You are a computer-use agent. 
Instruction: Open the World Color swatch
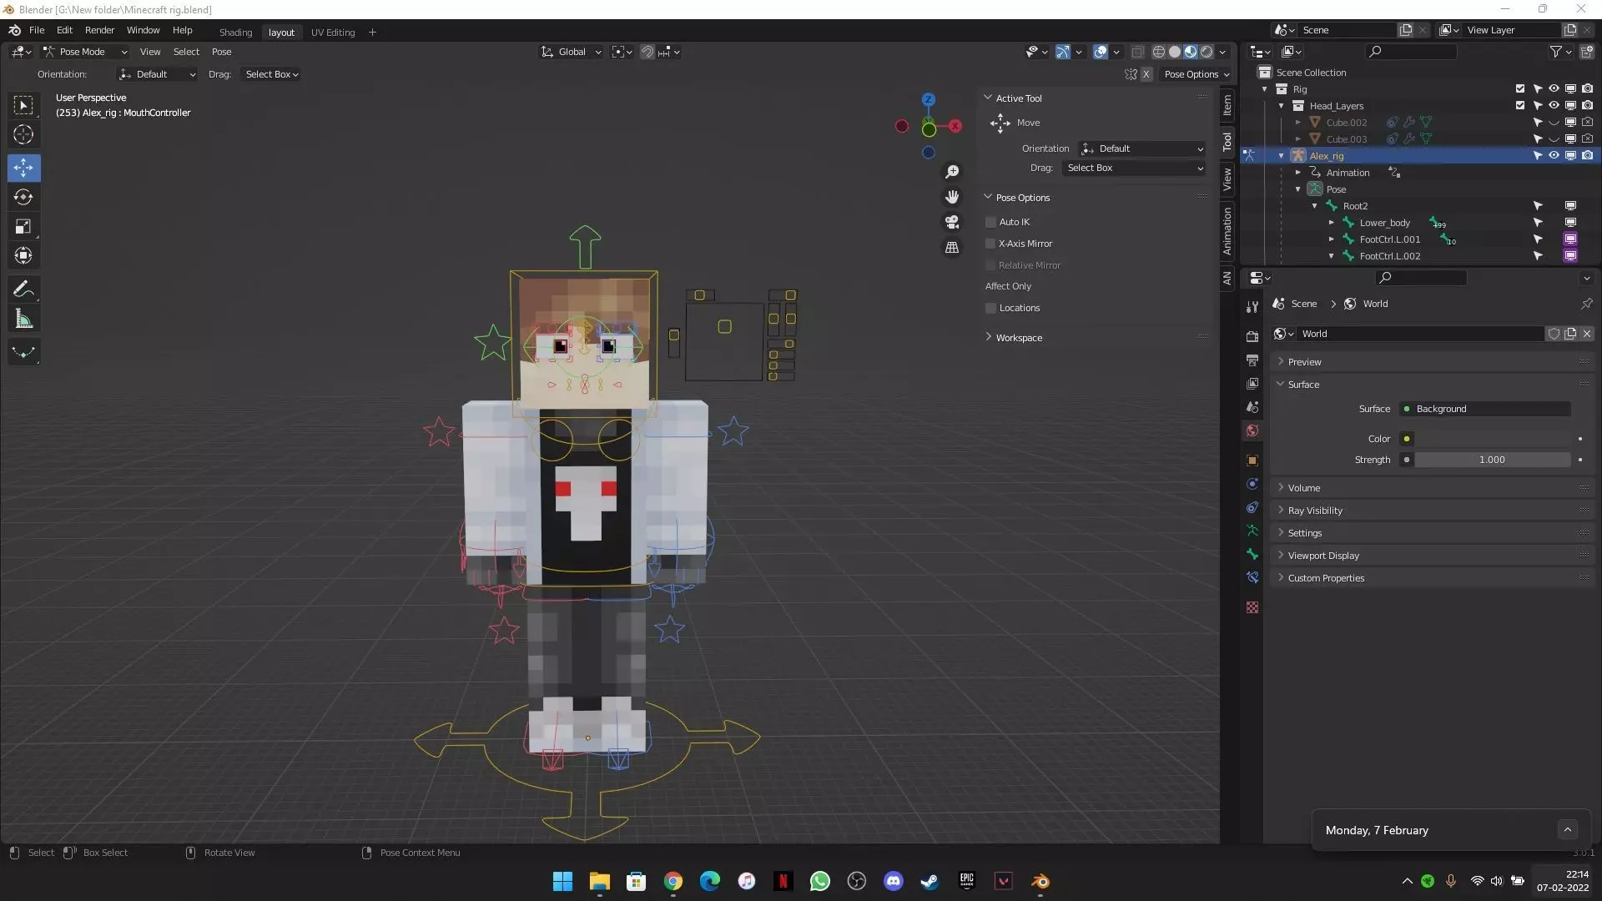[1493, 439]
